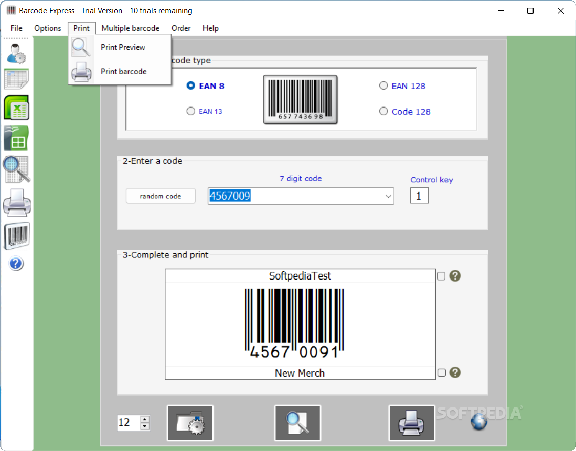This screenshot has width=576, height=451.
Task: Select the EAN 13 barcode type
Action: [190, 111]
